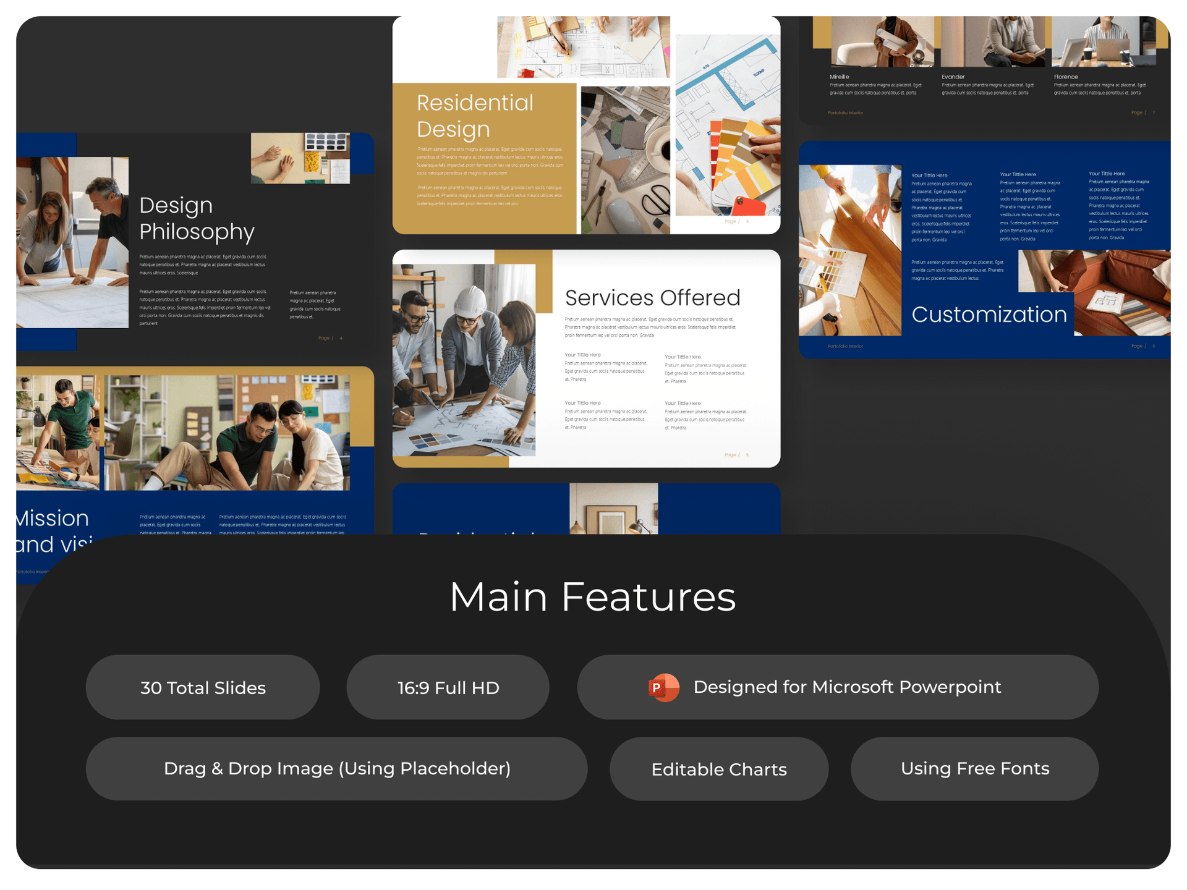Click the wood flooring samples photo
The image size is (1187, 890).
pos(850,250)
